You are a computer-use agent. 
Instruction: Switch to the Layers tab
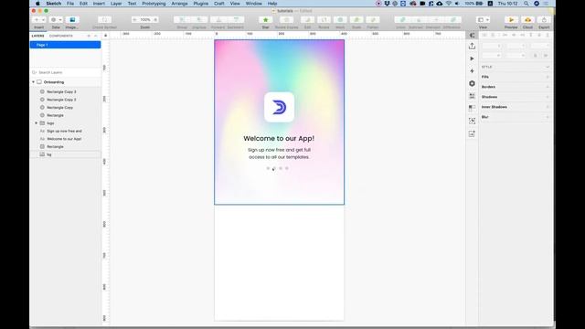point(37,36)
